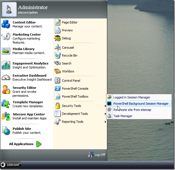This screenshot has width=175, height=170.
Task: Select PowerShell Background Session Manager
Action: [x=141, y=104]
